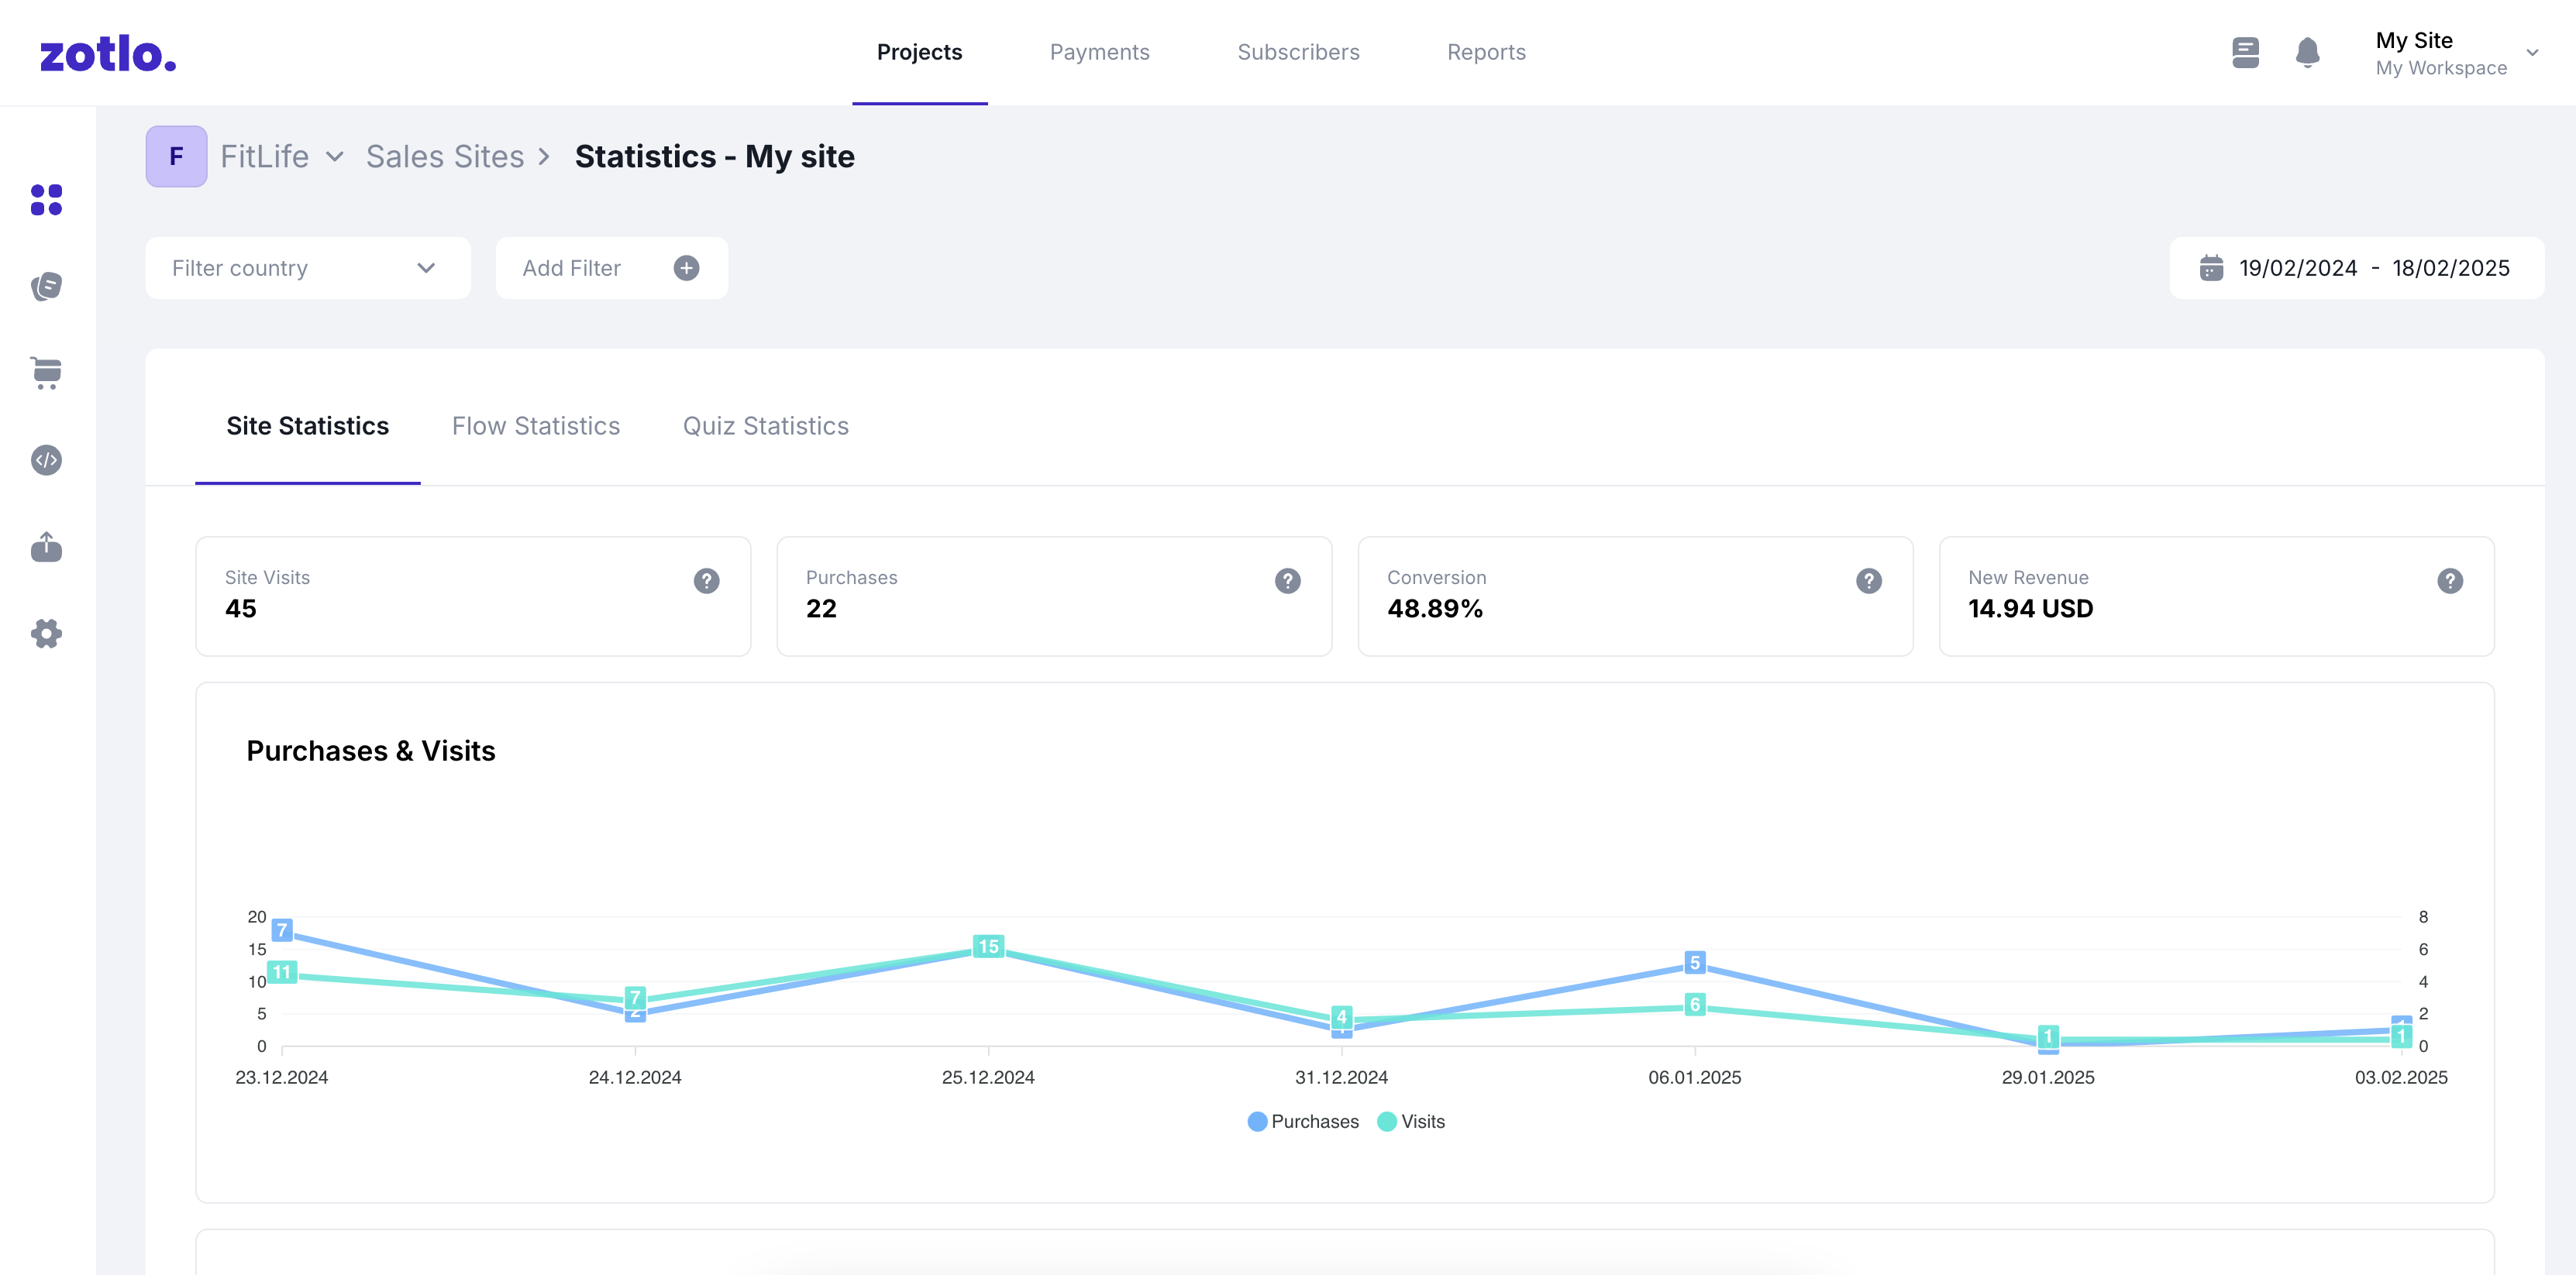Open the documentation book icon

point(2245,52)
